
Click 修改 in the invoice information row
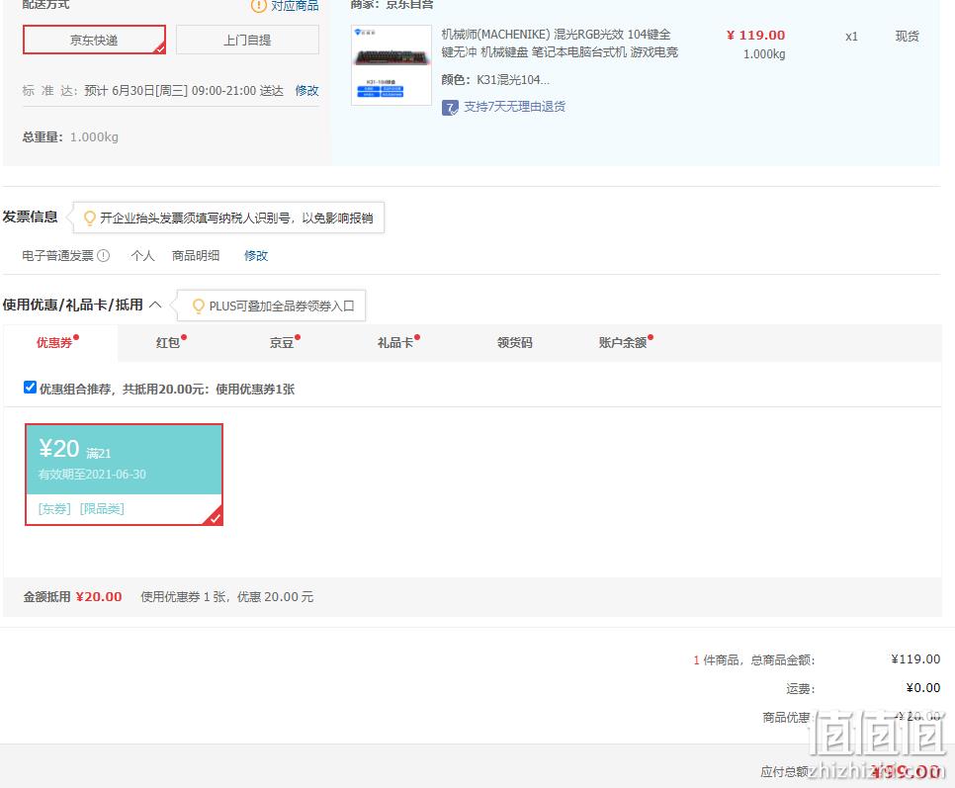click(256, 256)
